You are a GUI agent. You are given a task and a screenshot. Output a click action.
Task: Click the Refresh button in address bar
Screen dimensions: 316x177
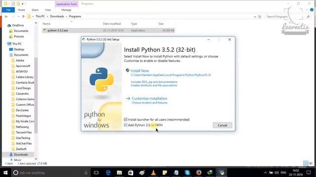260,17
